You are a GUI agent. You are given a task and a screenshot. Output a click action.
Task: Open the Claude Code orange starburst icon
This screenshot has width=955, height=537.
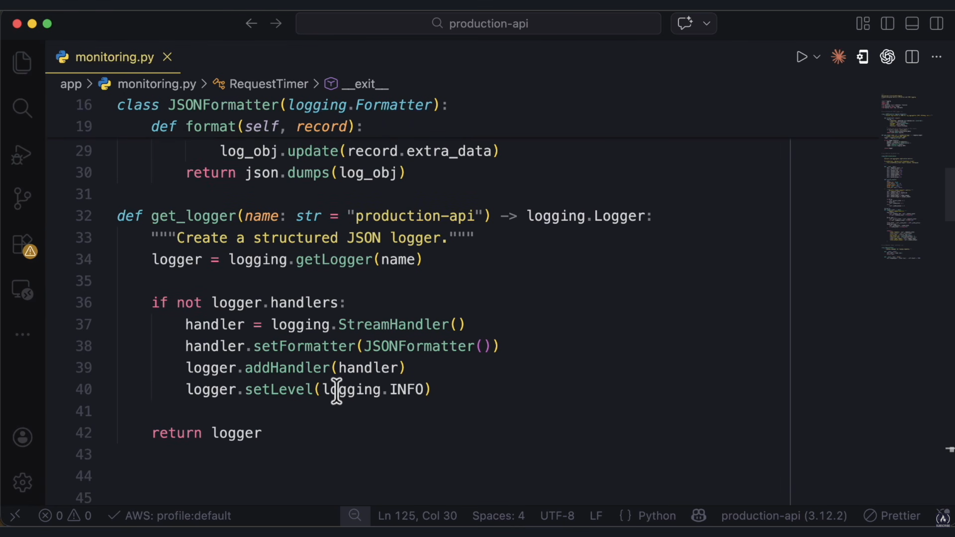pyautogui.click(x=838, y=57)
